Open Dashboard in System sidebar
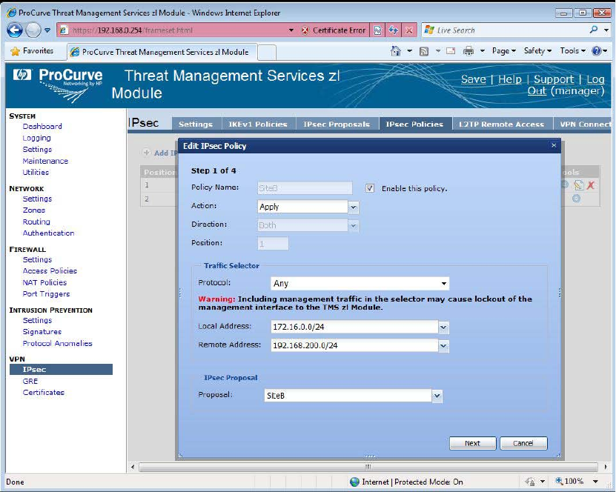The width and height of the screenshot is (616, 492). pos(42,126)
